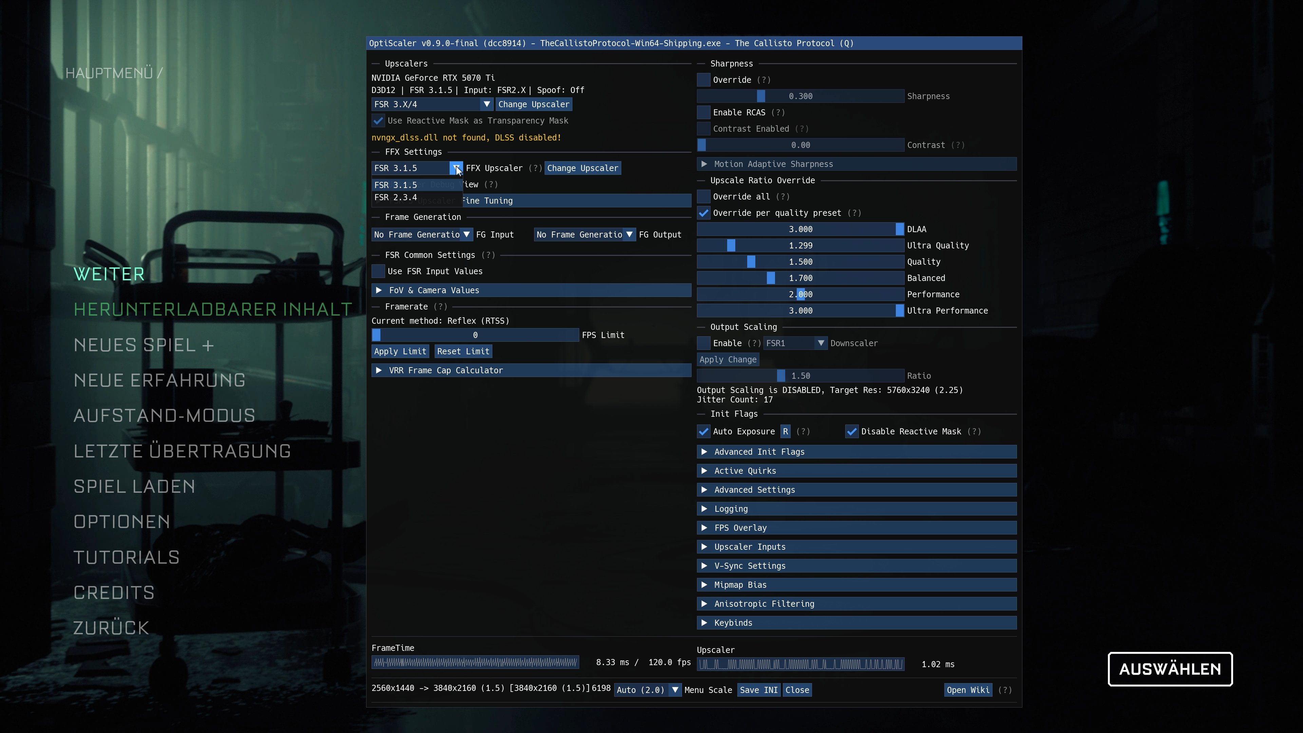
Task: Click the (?) help beside Enable RCAS
Action: 778,112
